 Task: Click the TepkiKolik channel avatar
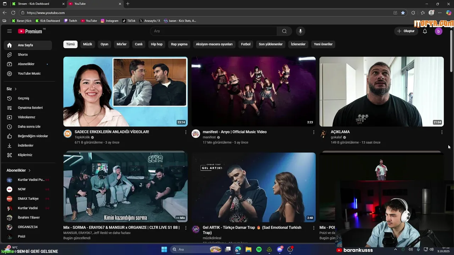[67, 134]
